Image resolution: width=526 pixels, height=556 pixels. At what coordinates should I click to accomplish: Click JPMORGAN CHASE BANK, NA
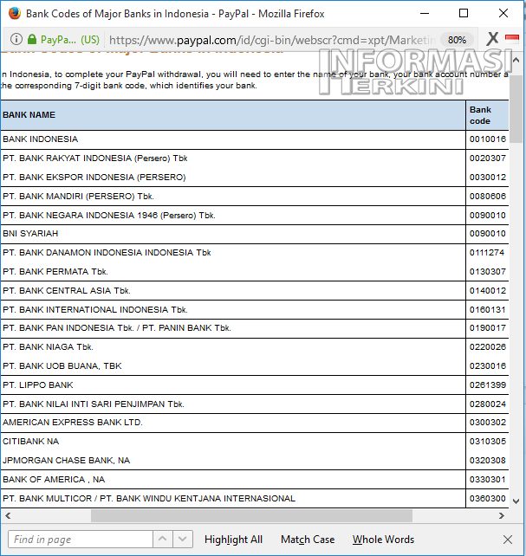[67, 461]
